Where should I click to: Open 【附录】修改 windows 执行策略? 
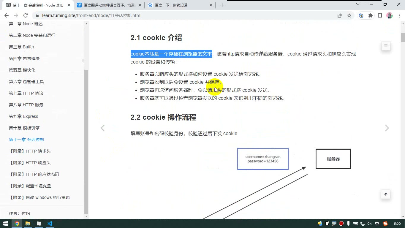tap(39, 197)
